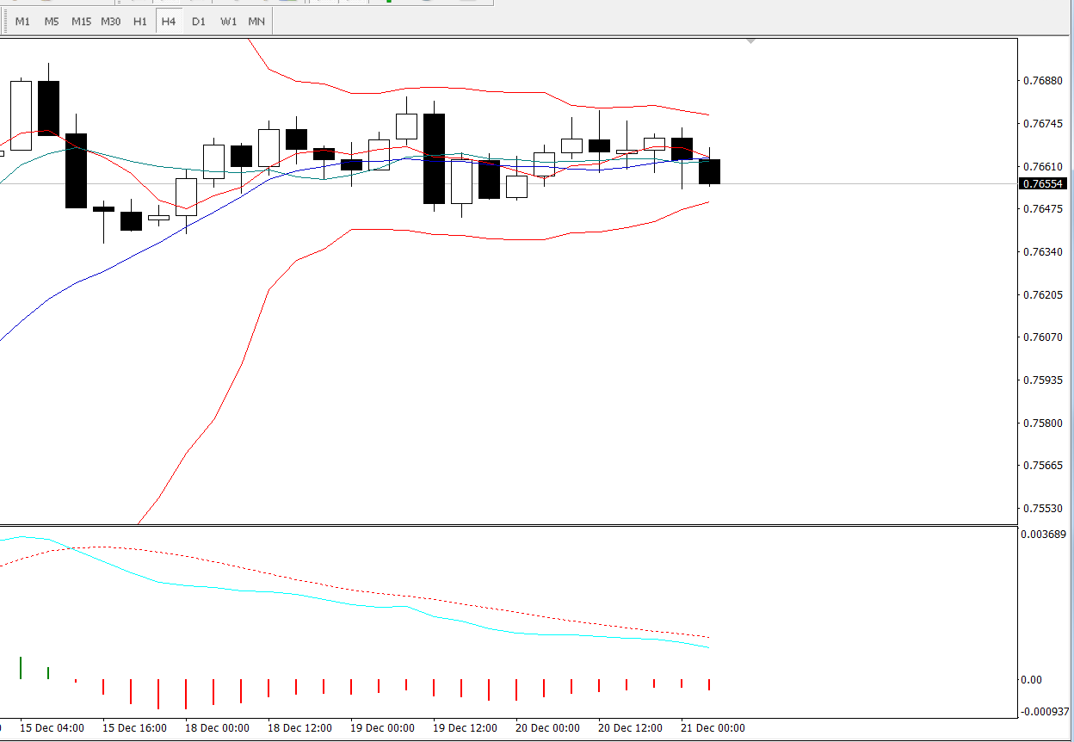
Task: Change chart period to M15
Action: [x=81, y=22]
